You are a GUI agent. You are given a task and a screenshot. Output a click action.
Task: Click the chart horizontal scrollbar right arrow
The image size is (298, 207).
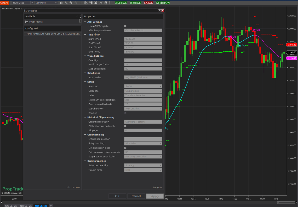pyautogui.click(x=296, y=203)
